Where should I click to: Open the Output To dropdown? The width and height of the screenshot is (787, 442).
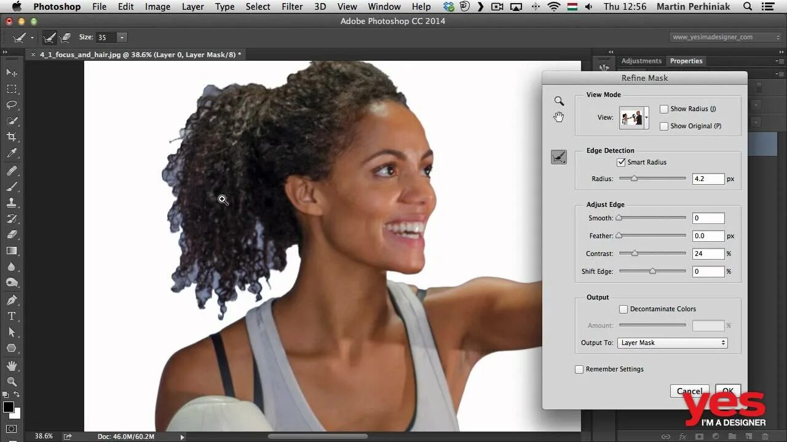[x=673, y=343]
